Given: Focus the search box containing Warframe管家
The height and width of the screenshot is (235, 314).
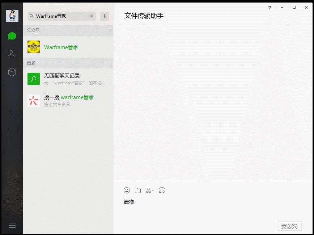Looking at the screenshot, I should 62,16.
